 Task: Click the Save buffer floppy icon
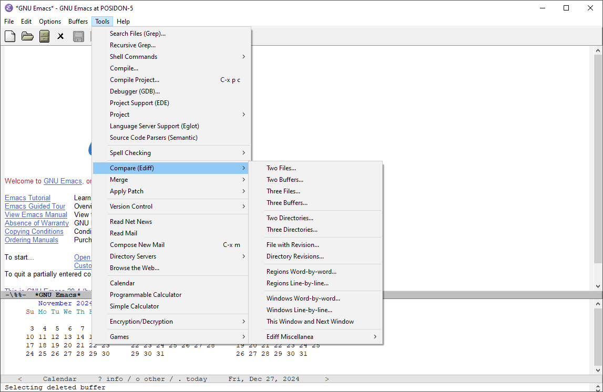[x=78, y=36]
